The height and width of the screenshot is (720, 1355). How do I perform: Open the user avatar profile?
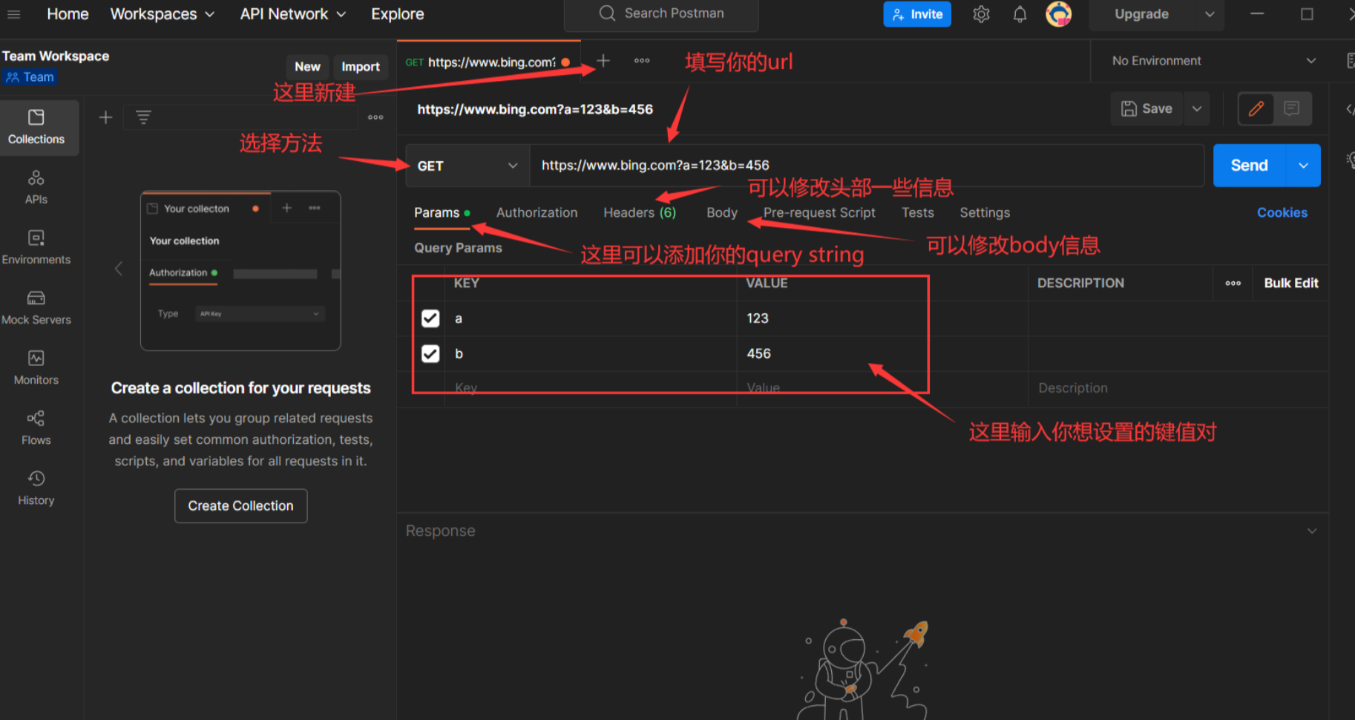pyautogui.click(x=1058, y=14)
